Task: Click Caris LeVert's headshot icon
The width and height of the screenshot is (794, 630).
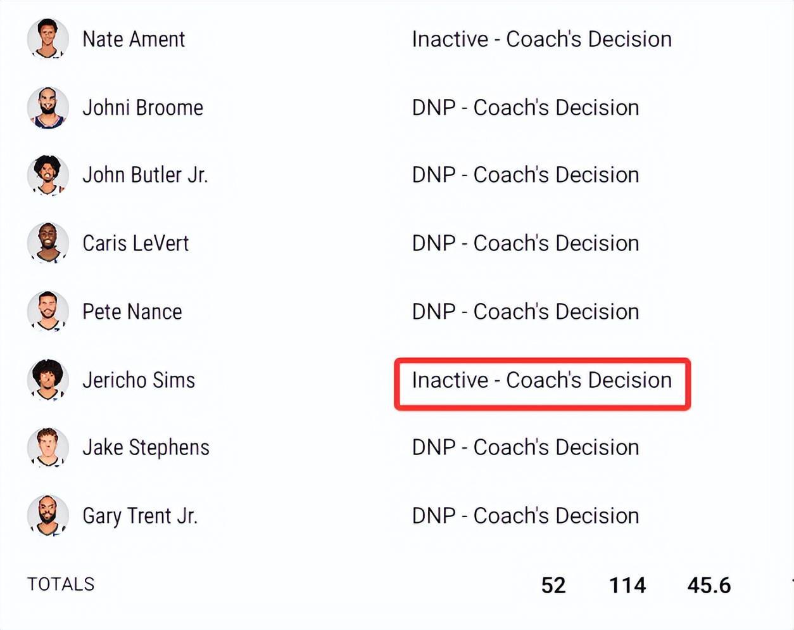Action: 48,243
